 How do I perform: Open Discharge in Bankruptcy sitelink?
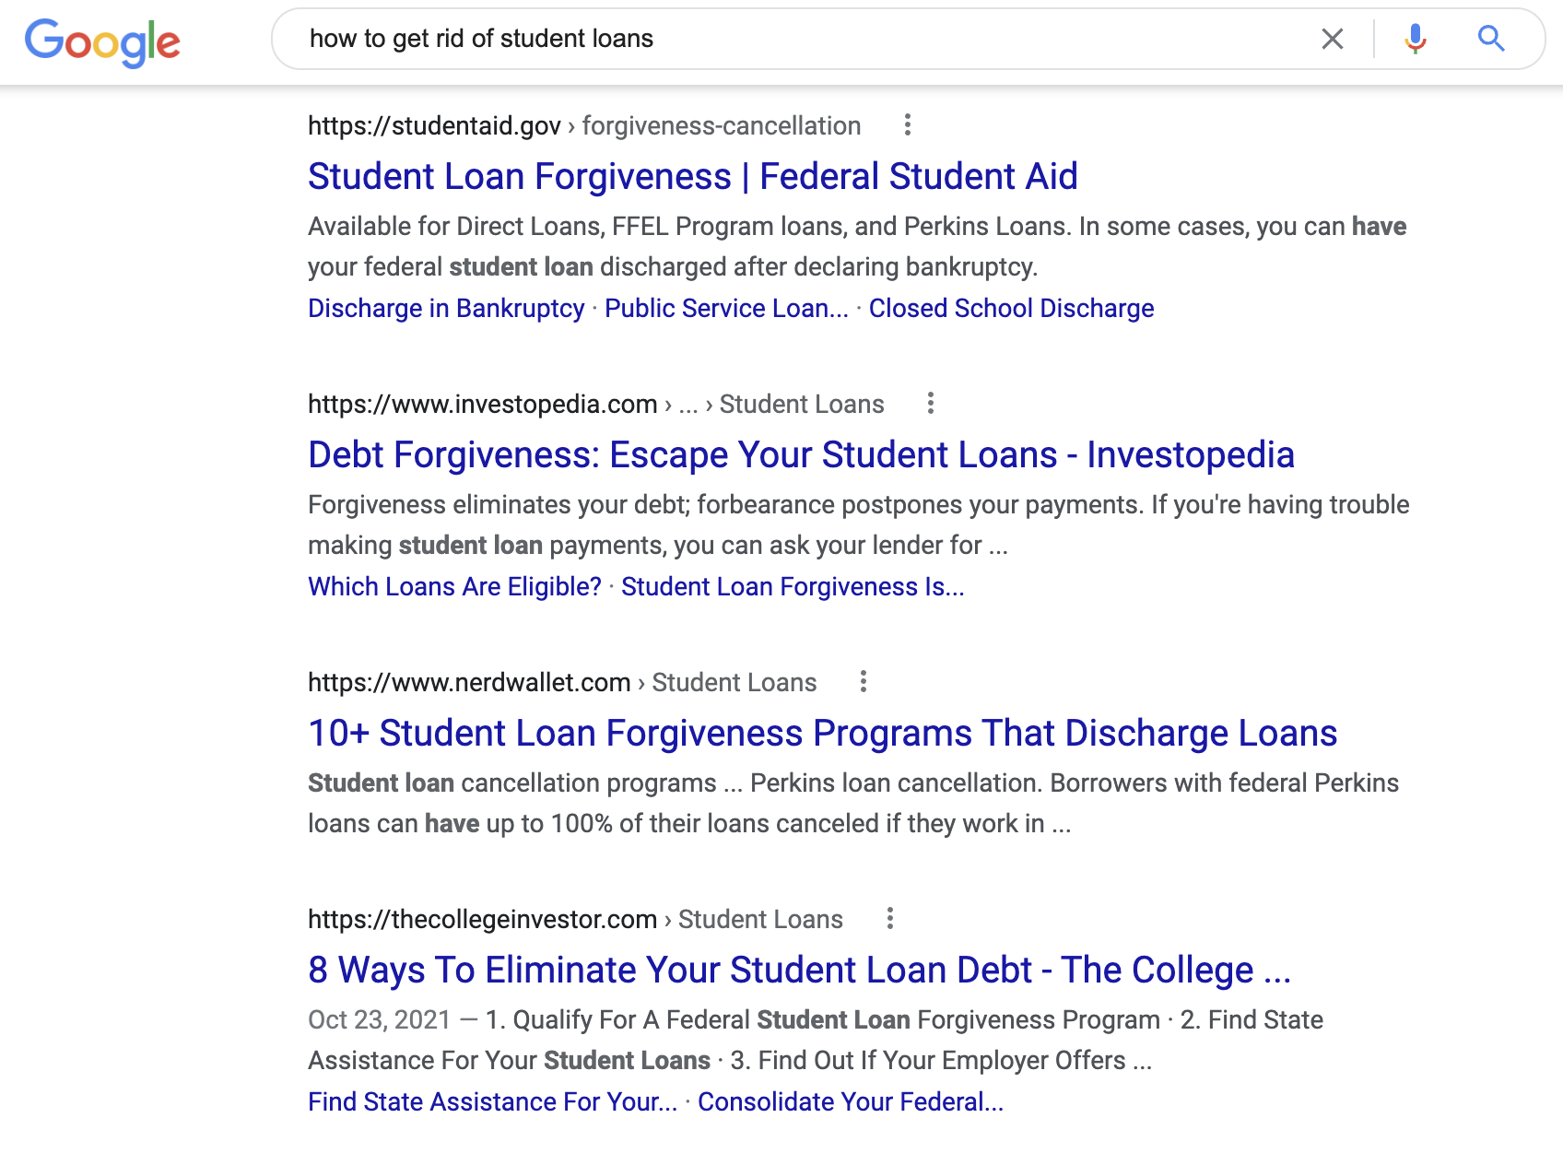click(446, 309)
